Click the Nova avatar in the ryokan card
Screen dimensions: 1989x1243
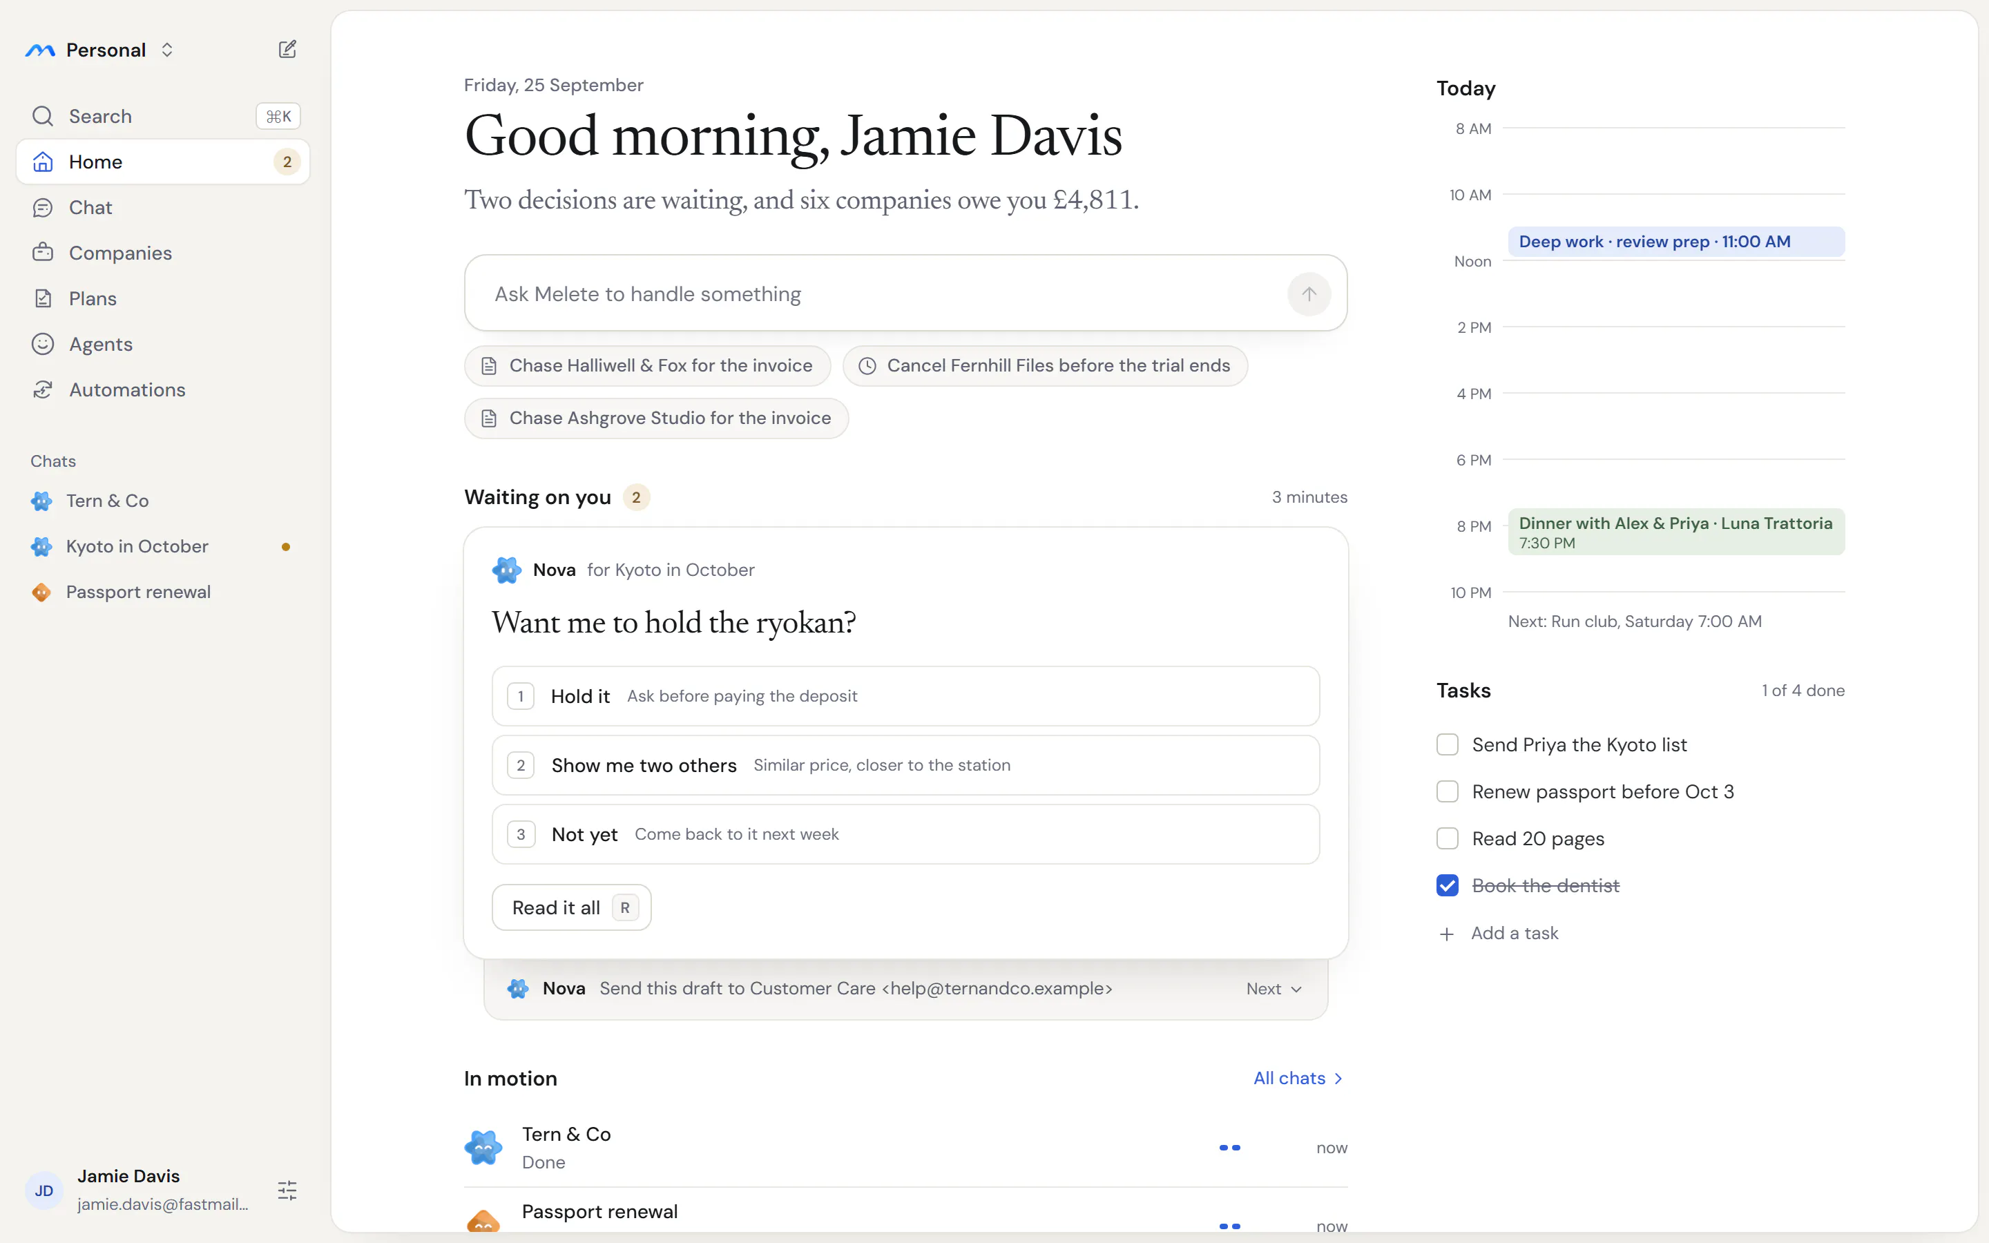point(506,570)
